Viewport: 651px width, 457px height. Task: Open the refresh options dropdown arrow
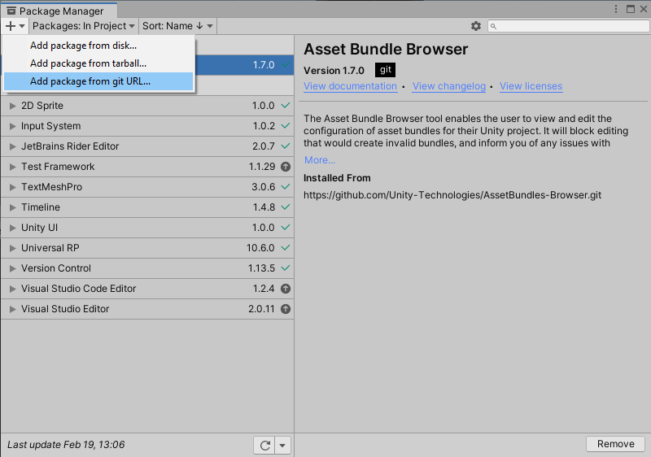[x=282, y=446]
